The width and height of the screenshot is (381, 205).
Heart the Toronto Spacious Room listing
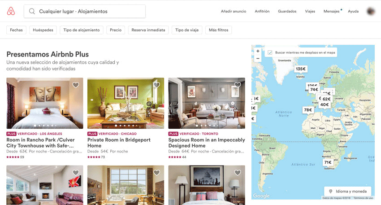[x=238, y=85]
